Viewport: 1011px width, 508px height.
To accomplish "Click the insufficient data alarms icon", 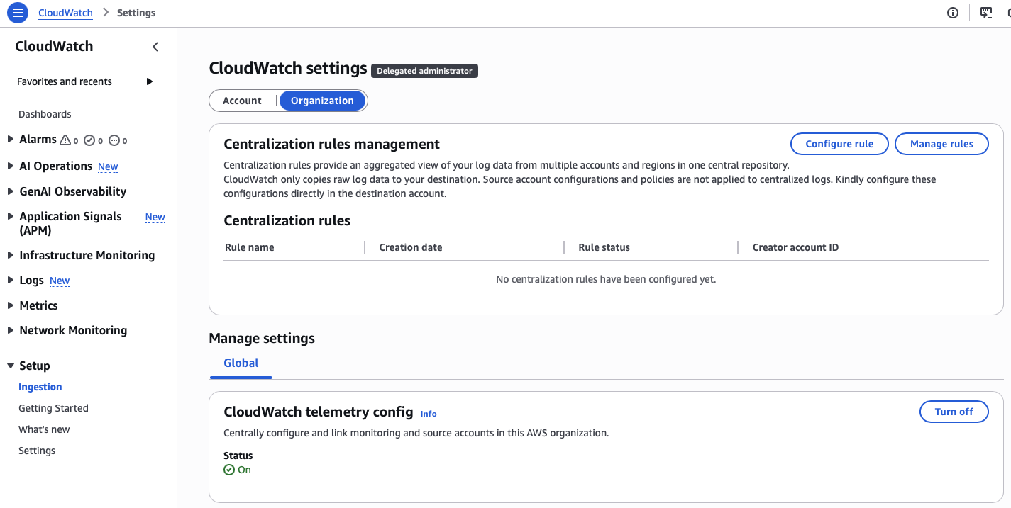I will pyautogui.click(x=114, y=140).
